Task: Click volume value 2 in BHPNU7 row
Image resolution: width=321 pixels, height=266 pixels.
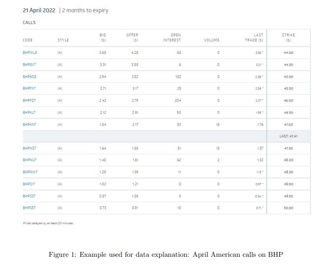Action: click(218, 160)
